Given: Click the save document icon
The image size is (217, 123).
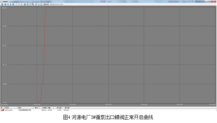Looking at the screenshot, I should point(41,4).
